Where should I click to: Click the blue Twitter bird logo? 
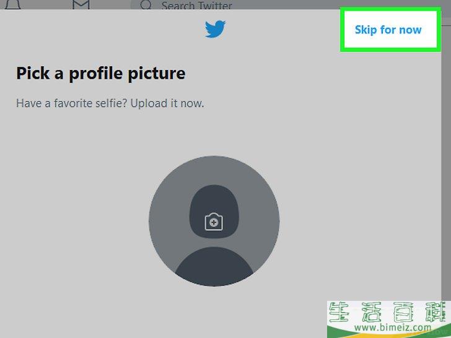(x=215, y=28)
